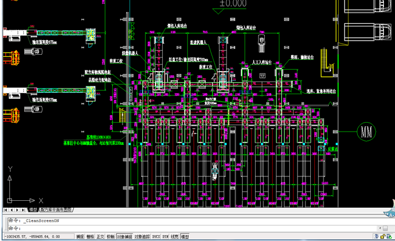The image size is (395, 241).
Task: Toggle 栅格 grid display button
Action: click(x=90, y=237)
